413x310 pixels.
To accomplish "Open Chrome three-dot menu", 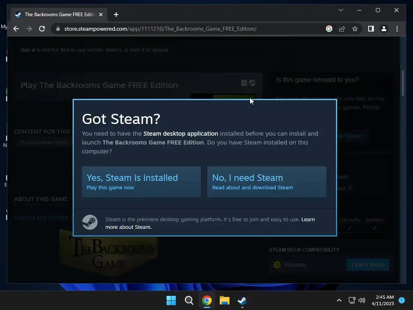I will tap(397, 29).
